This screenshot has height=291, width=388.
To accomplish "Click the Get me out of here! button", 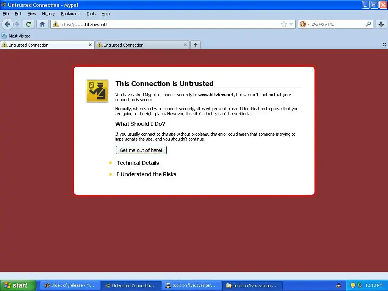I will coord(141,150).
